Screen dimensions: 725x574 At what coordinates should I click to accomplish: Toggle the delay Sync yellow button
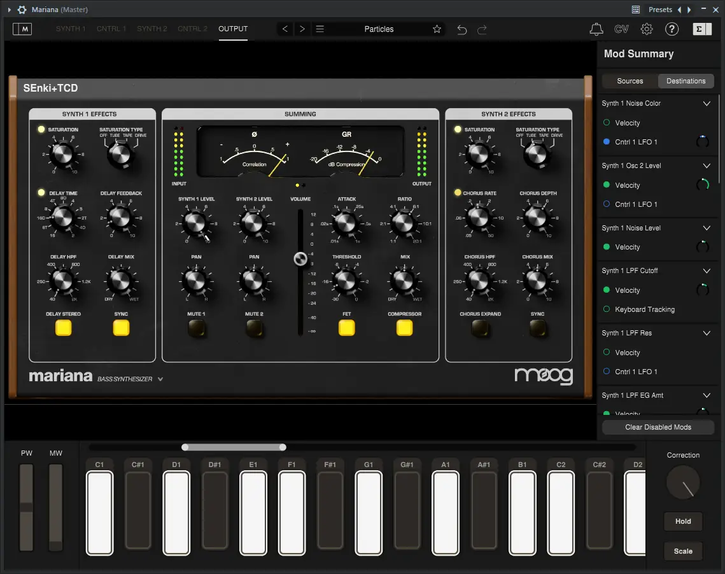click(x=121, y=328)
